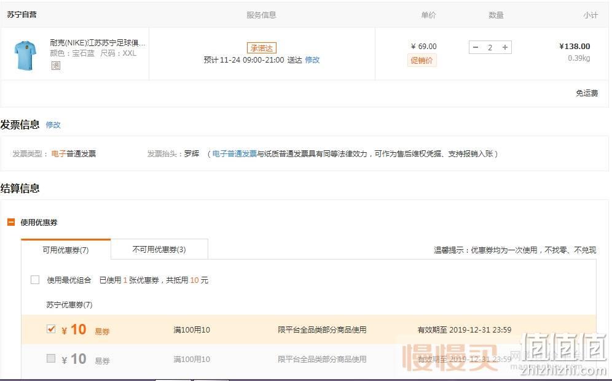The image size is (612, 381).
Task: Click 限平台全品类部分商品使用 in selected coupon row
Action: (322, 330)
